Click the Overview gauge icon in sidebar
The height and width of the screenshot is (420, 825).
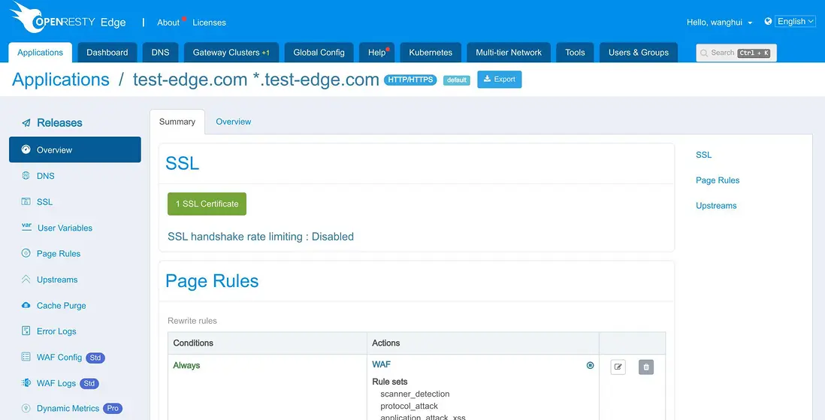(26, 150)
